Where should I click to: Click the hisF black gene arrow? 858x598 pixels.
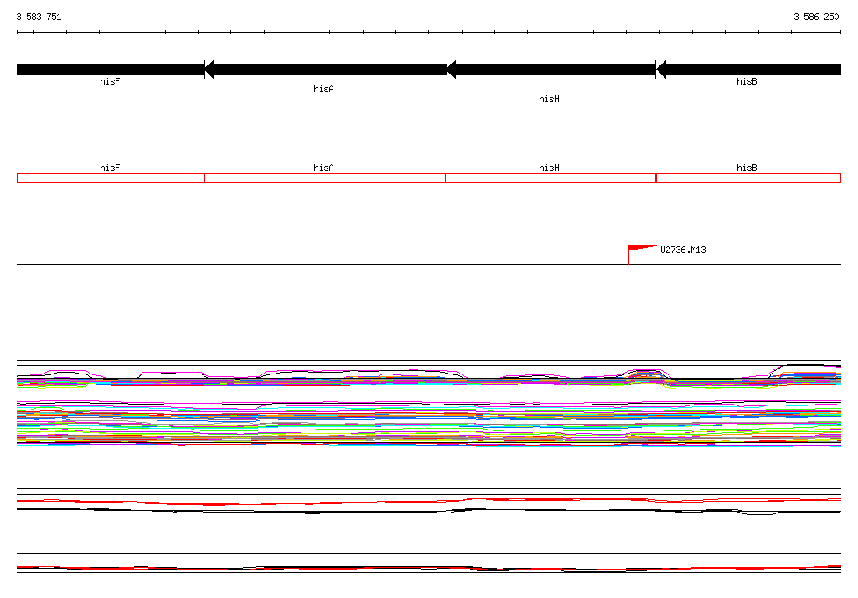111,70
